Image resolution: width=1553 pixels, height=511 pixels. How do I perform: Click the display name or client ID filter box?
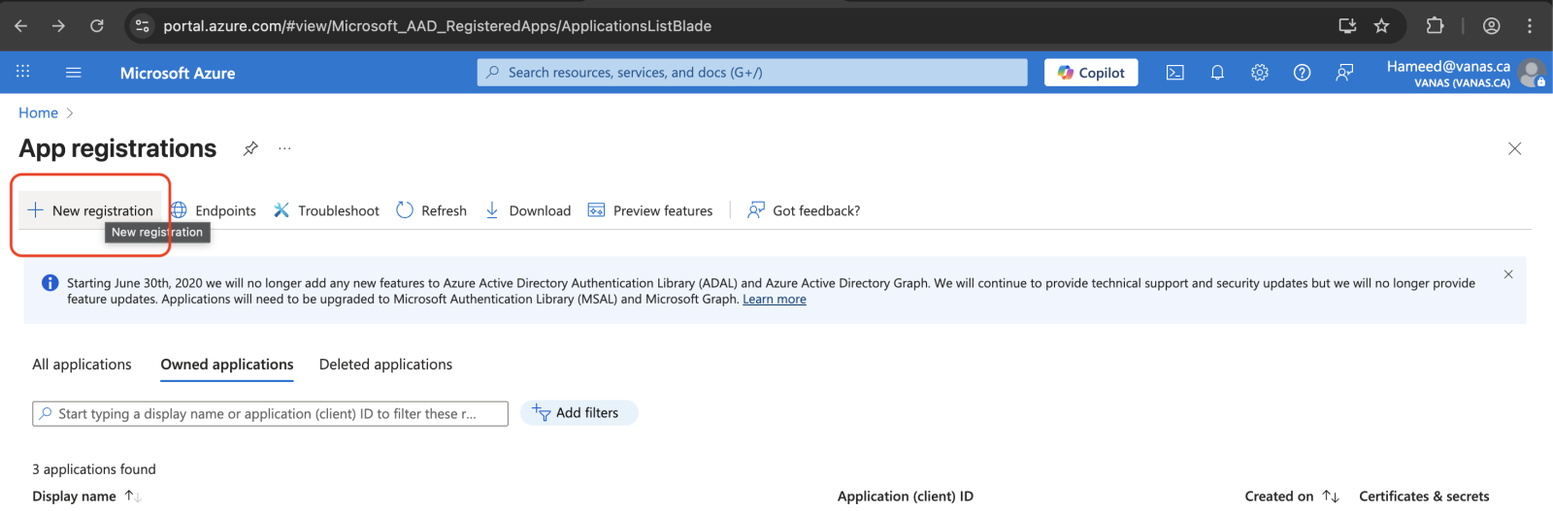point(270,413)
